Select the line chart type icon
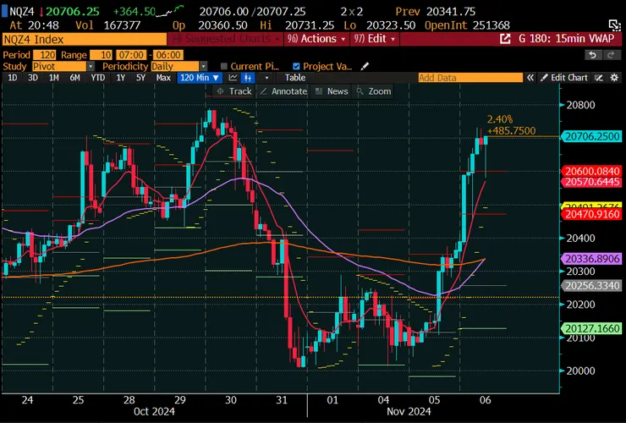 click(x=233, y=78)
